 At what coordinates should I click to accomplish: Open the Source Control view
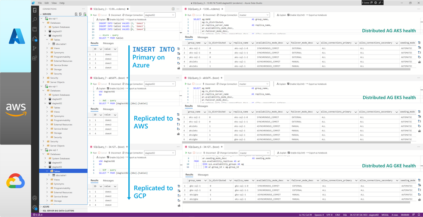[35, 48]
